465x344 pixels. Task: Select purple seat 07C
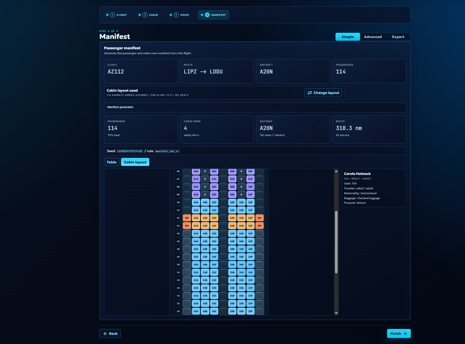pos(214,179)
